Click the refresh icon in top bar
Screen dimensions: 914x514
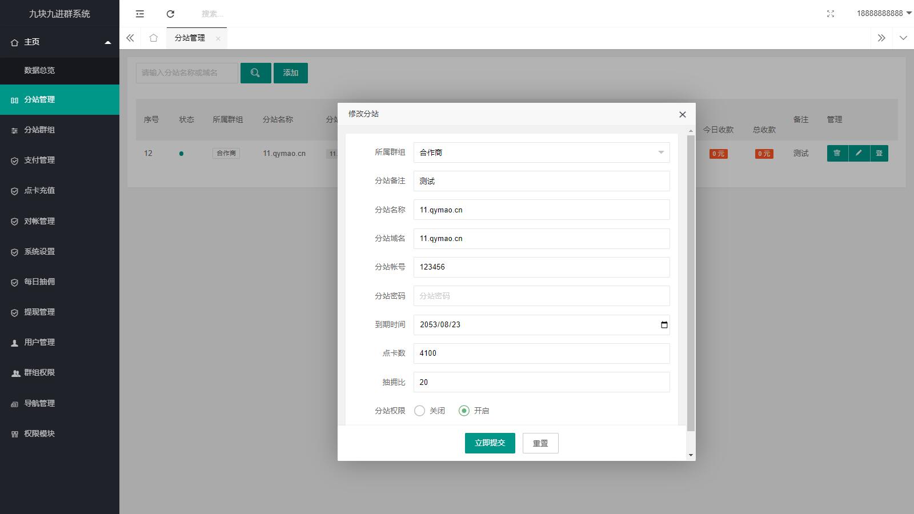[x=170, y=14]
